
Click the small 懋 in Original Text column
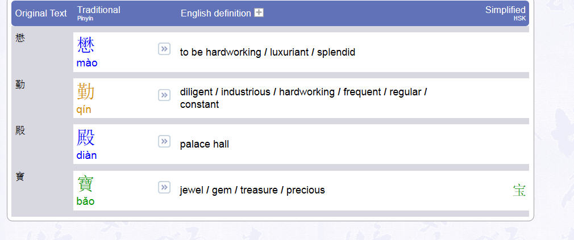coord(20,38)
